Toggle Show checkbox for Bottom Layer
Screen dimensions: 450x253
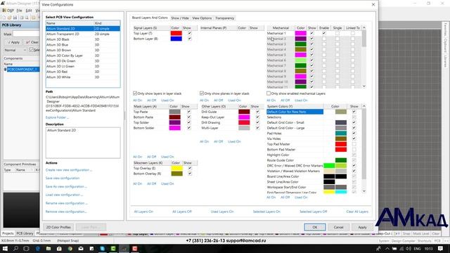189,39
